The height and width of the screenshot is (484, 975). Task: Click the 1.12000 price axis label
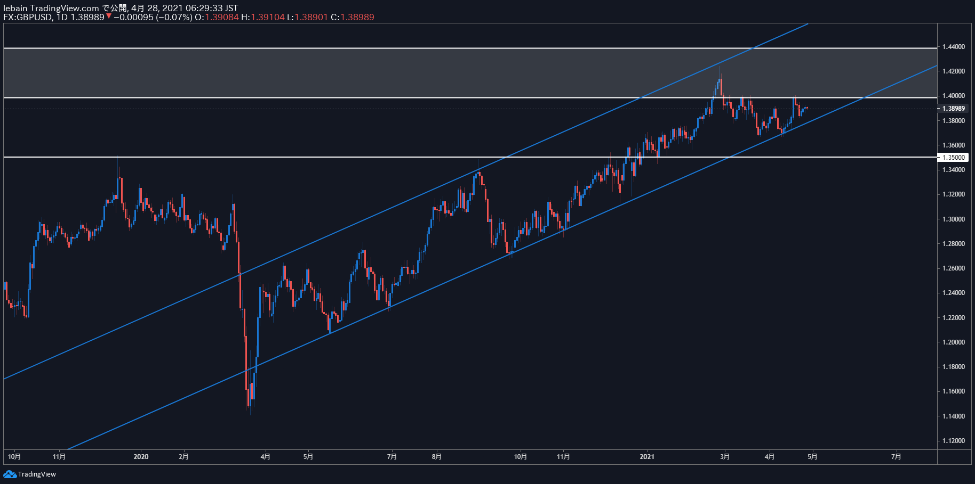coord(953,441)
